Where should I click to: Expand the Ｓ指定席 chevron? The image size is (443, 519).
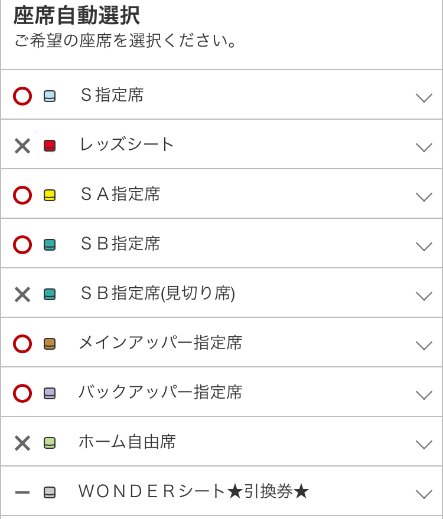424,97
